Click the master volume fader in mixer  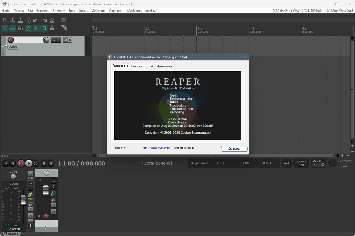point(23,200)
